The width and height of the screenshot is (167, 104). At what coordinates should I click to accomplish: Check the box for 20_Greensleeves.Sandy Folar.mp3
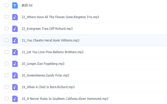(x=7, y=75)
